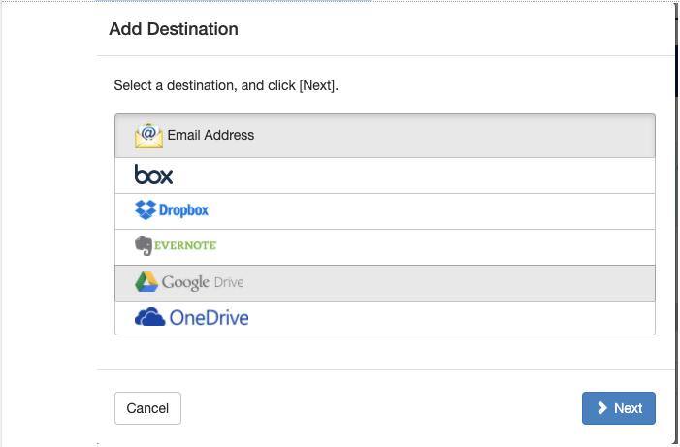680x447 pixels.
Task: Click the Next button label
Action: coord(628,408)
